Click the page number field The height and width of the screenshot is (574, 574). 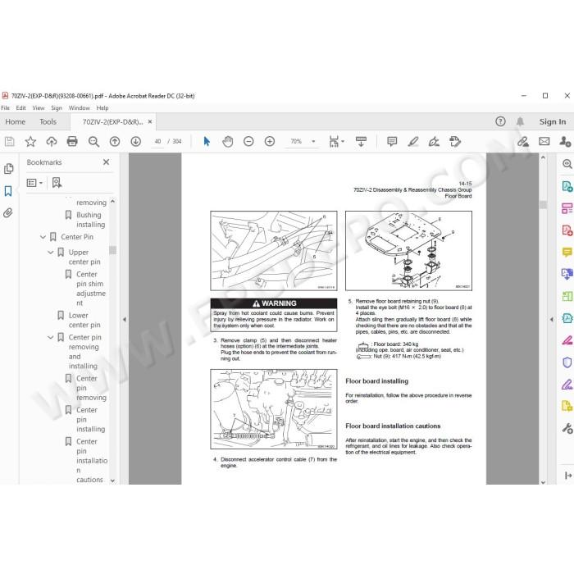pyautogui.click(x=157, y=141)
